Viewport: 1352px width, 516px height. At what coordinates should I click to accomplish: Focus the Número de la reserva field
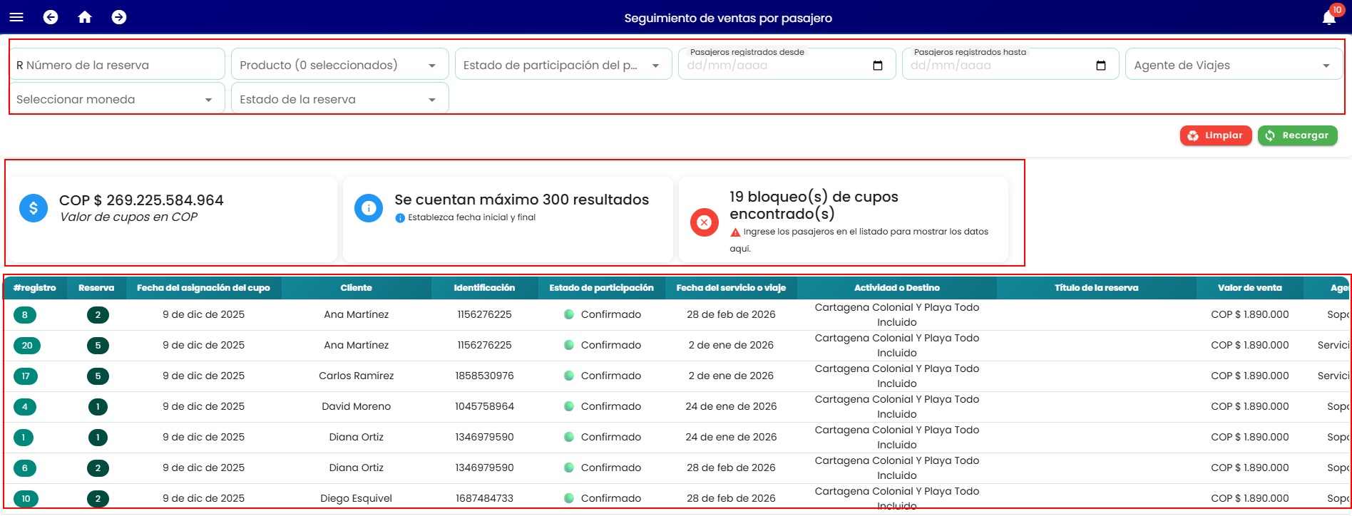click(116, 65)
